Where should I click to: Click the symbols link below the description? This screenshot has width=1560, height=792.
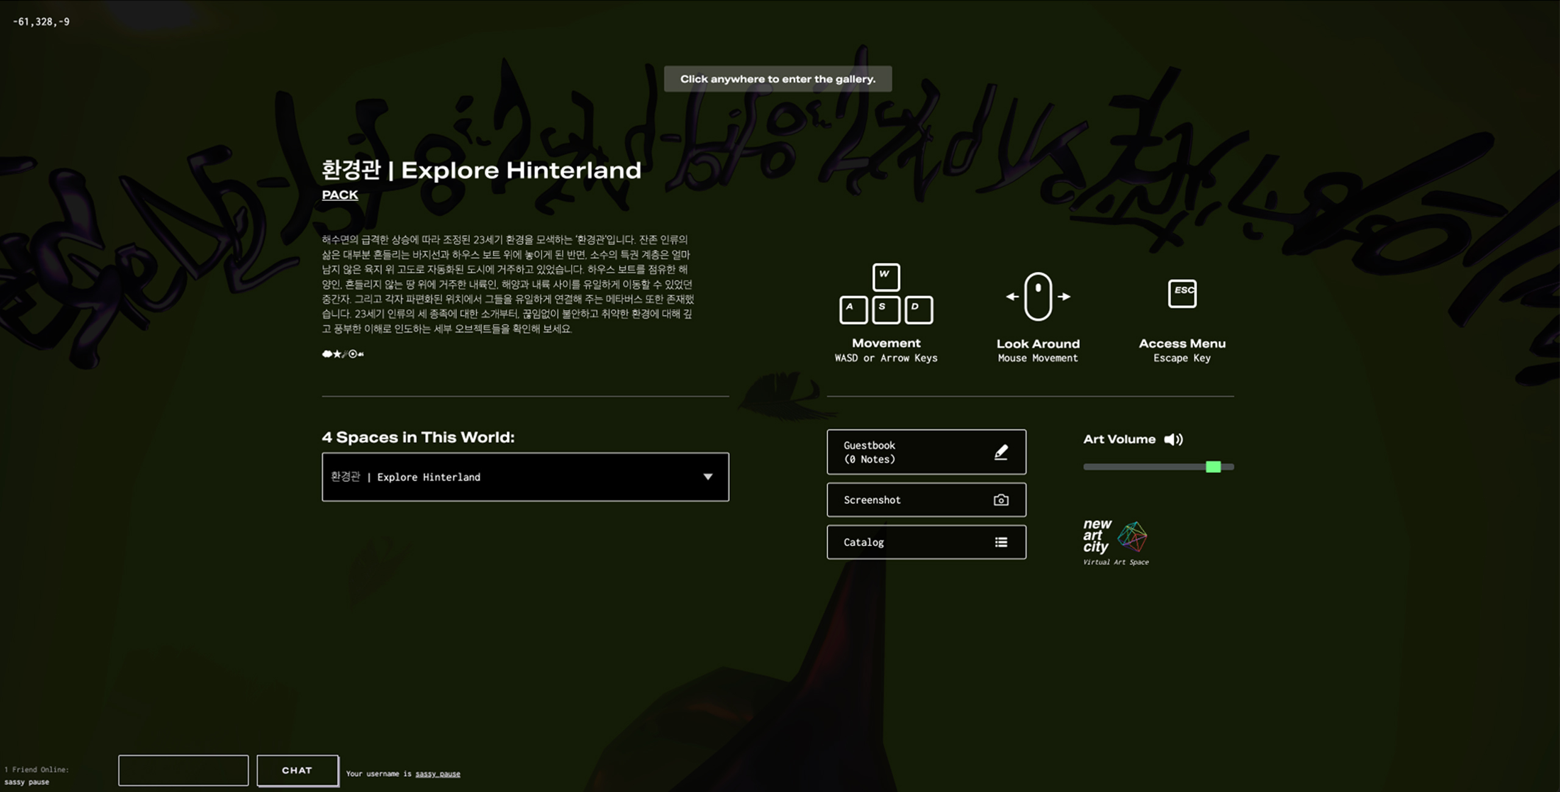click(x=342, y=354)
